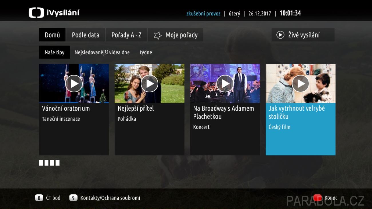Click the red Konec button icon
Viewport: 372px width, 209px height.
(x=318, y=198)
